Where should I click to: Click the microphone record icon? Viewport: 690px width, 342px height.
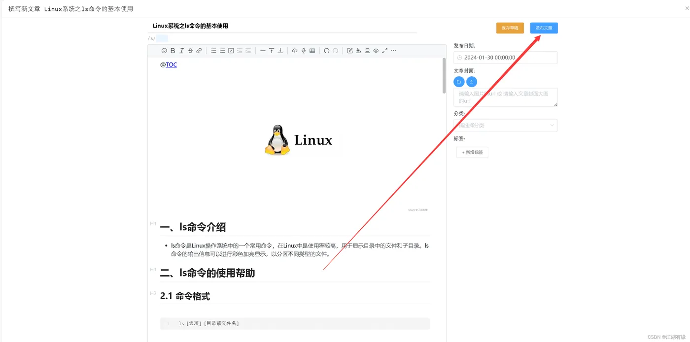(304, 51)
